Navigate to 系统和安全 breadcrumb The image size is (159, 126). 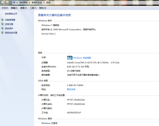[37, 3]
